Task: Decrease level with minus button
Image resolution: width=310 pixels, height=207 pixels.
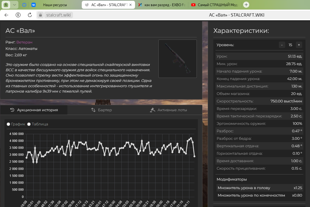Action: tap(282, 45)
